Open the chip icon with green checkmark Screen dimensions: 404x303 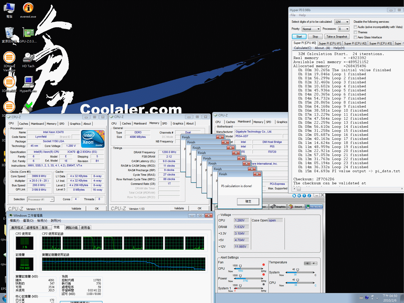(28, 107)
